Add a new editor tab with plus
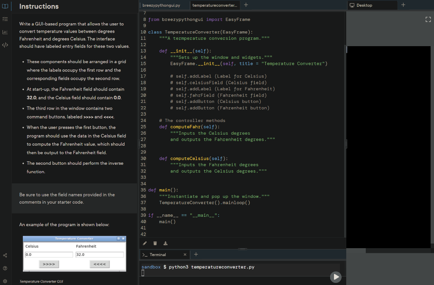 [246, 5]
